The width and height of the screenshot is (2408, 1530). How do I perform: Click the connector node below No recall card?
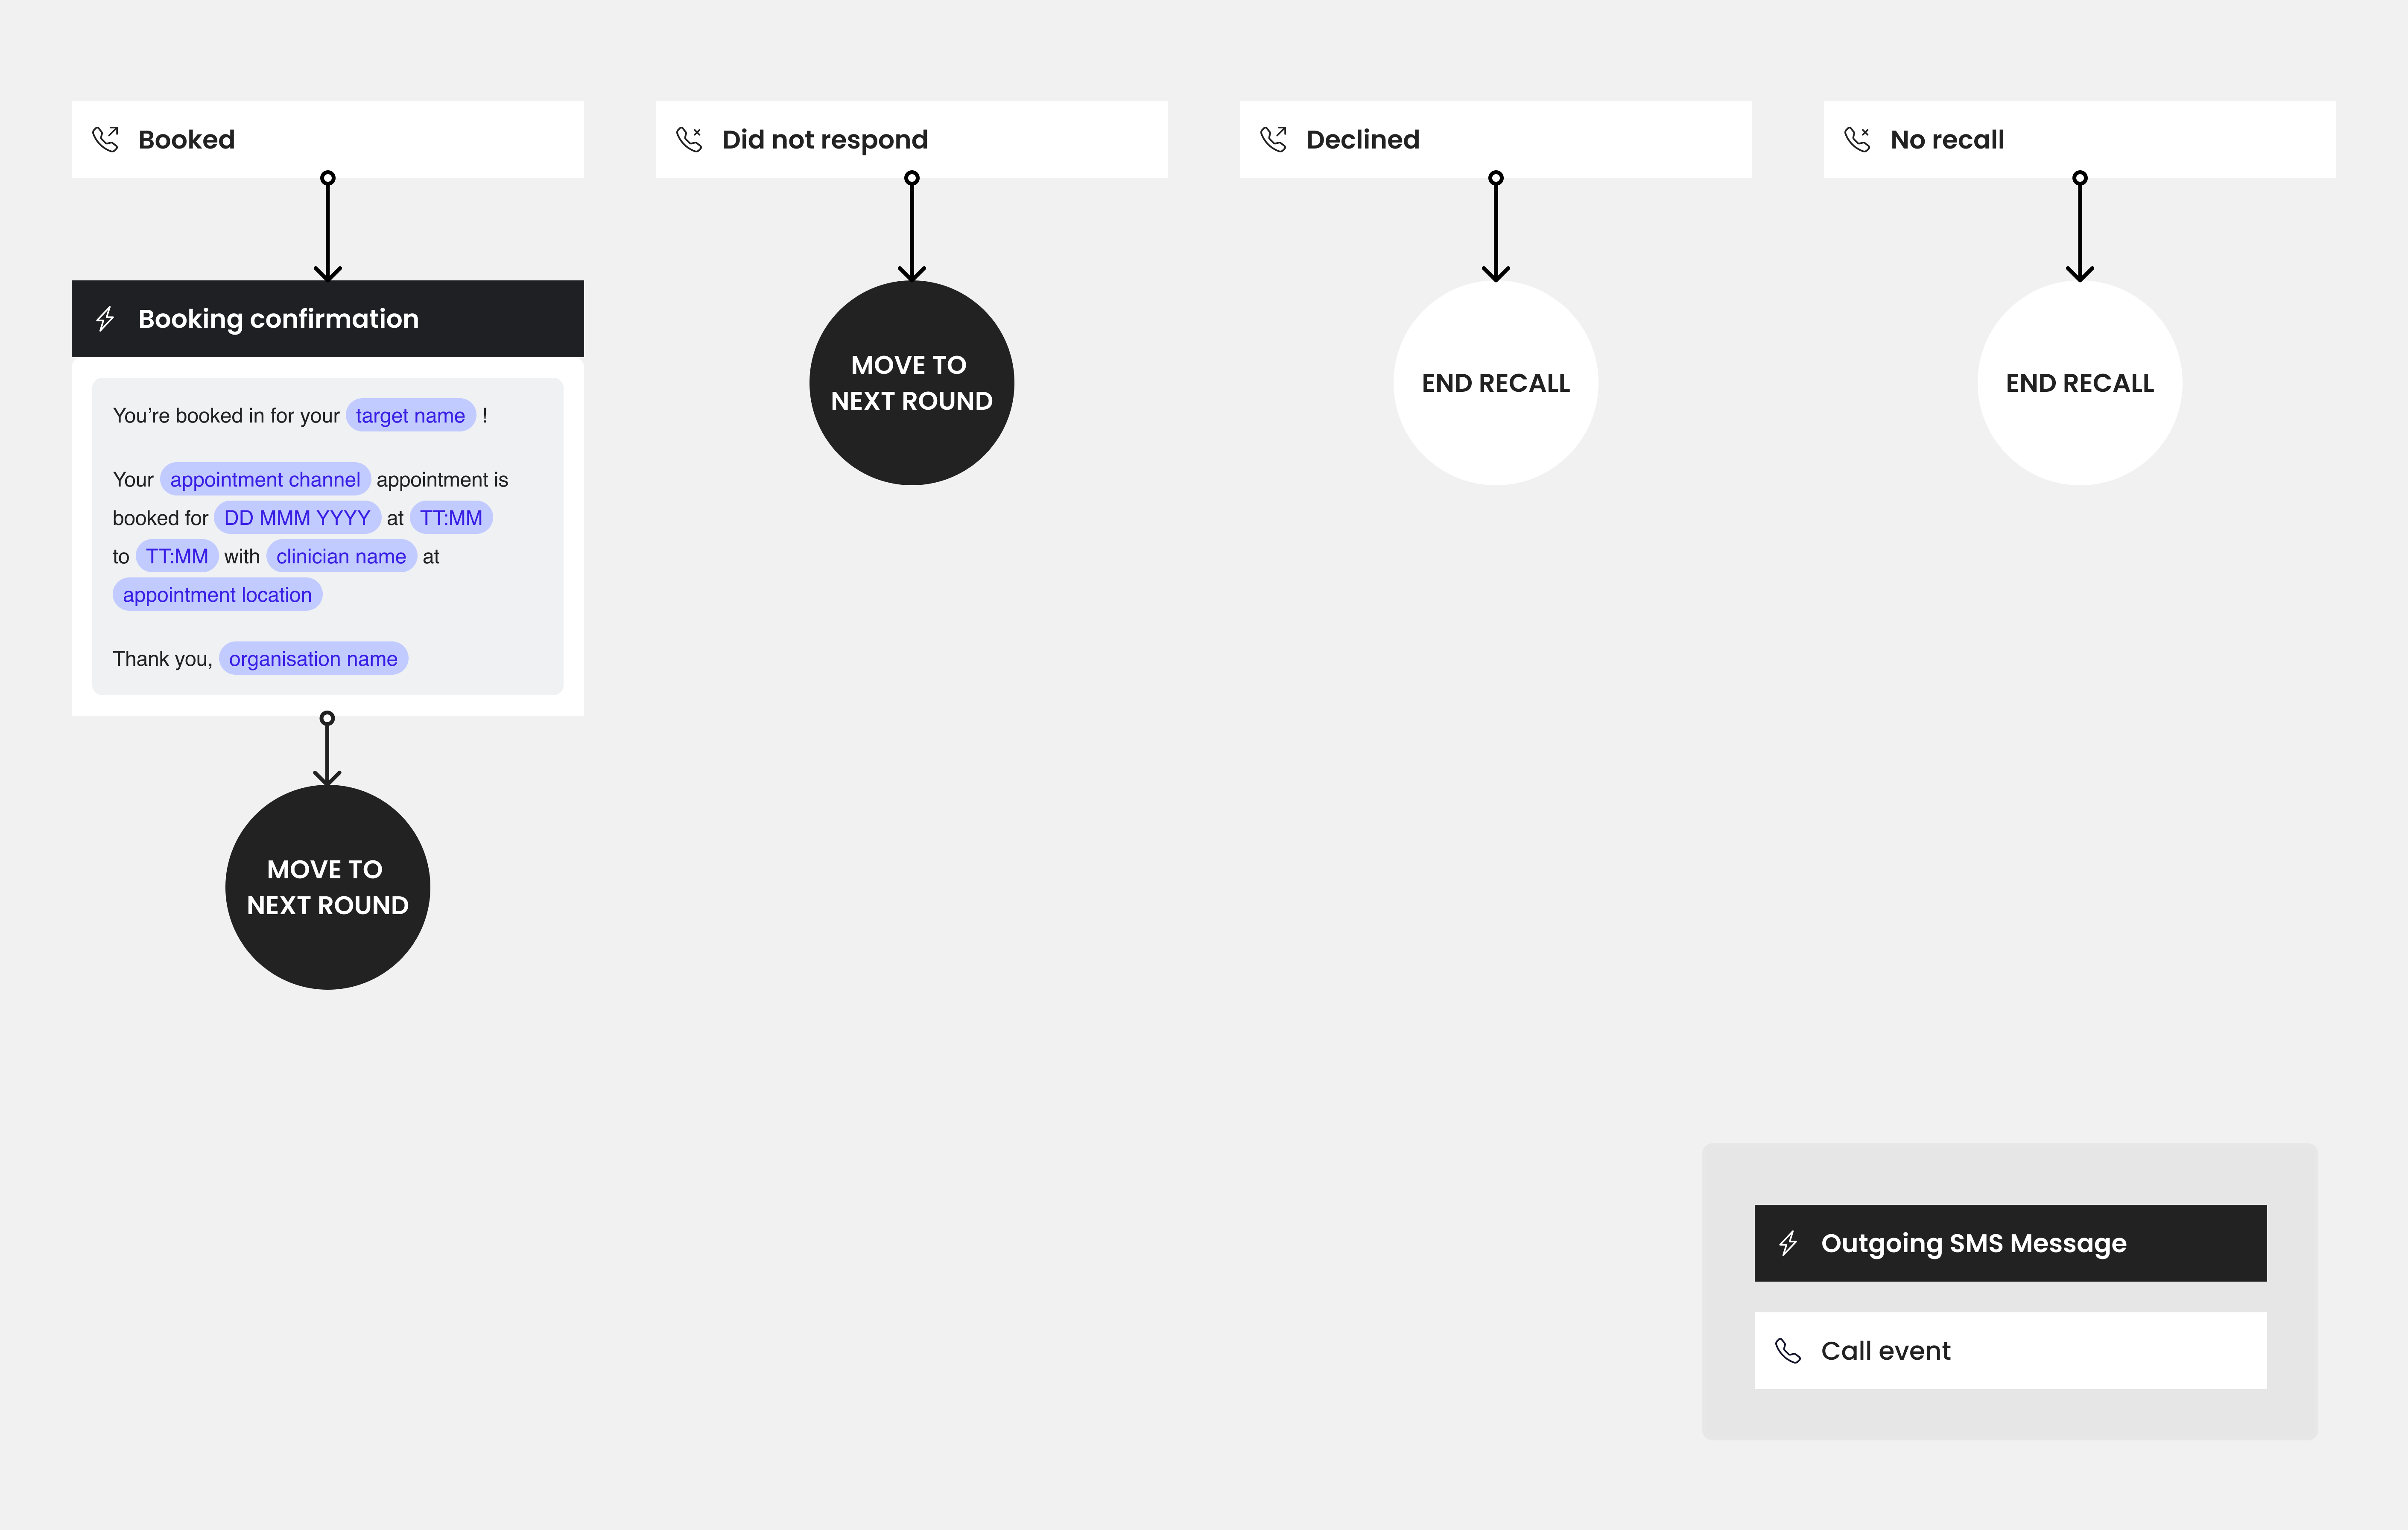tap(2080, 178)
